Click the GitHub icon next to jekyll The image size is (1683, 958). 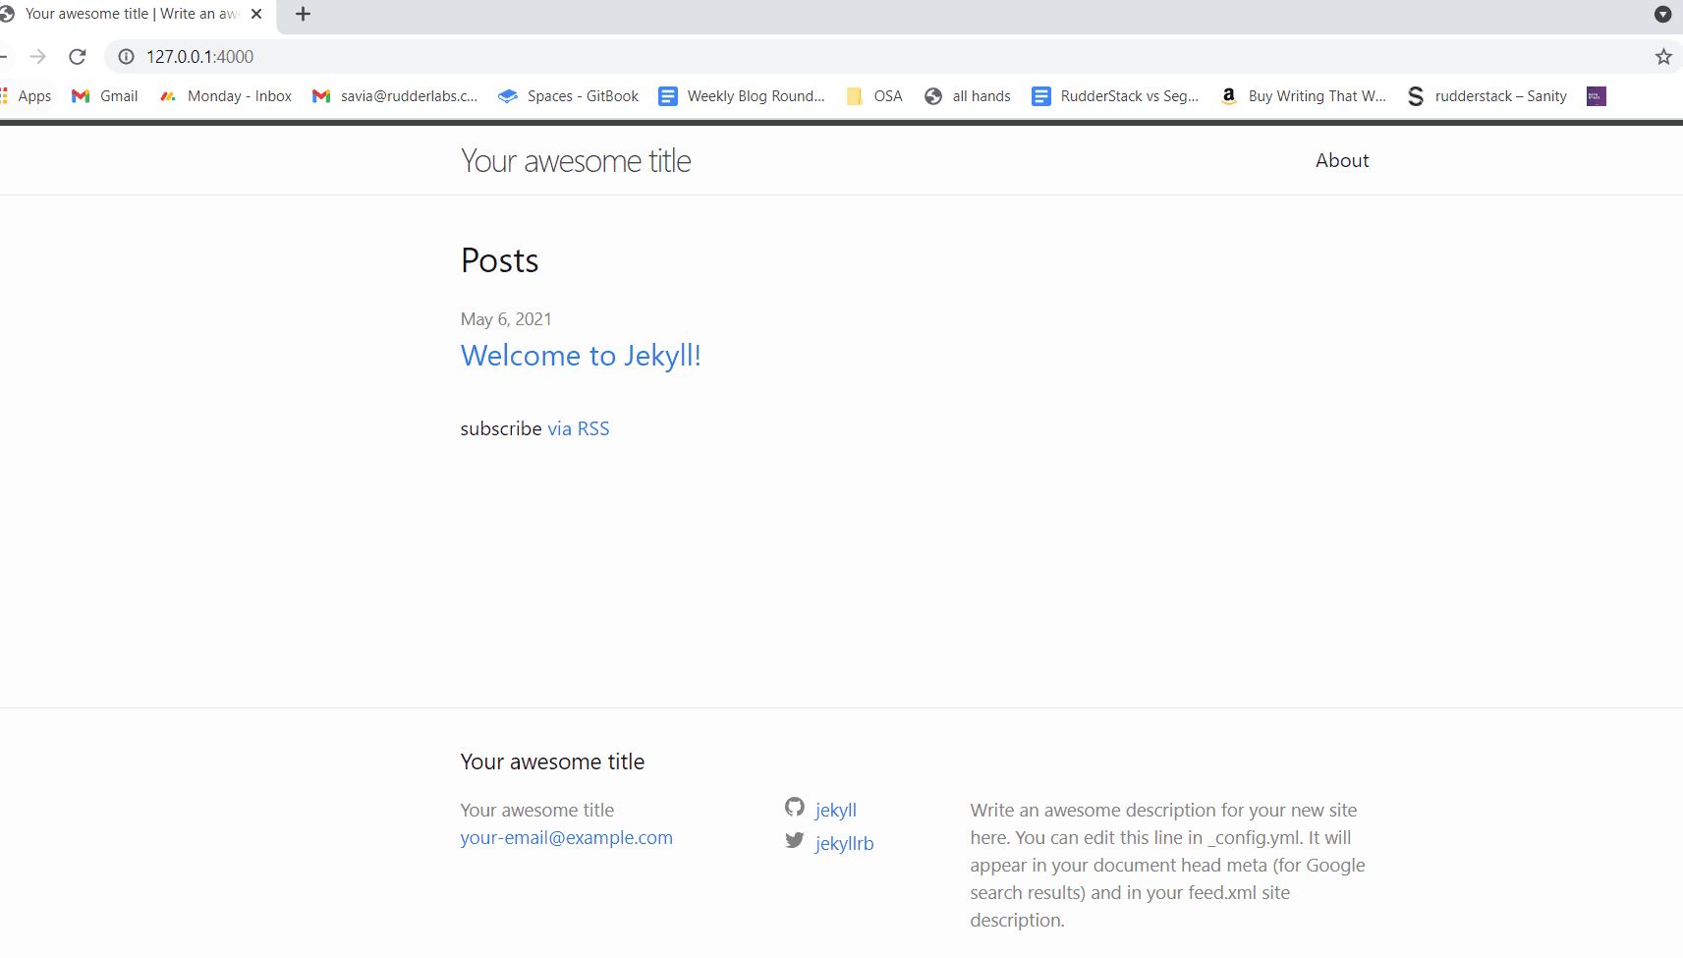795,808
